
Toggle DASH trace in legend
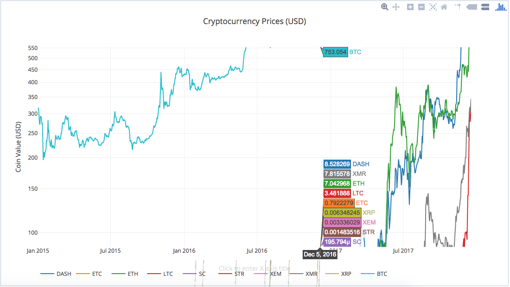coord(56,274)
